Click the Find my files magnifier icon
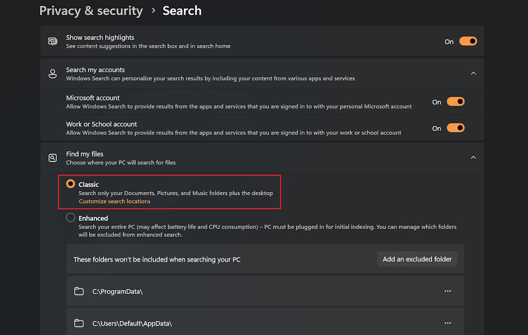Screen dimensions: 528x335 click(x=52, y=158)
